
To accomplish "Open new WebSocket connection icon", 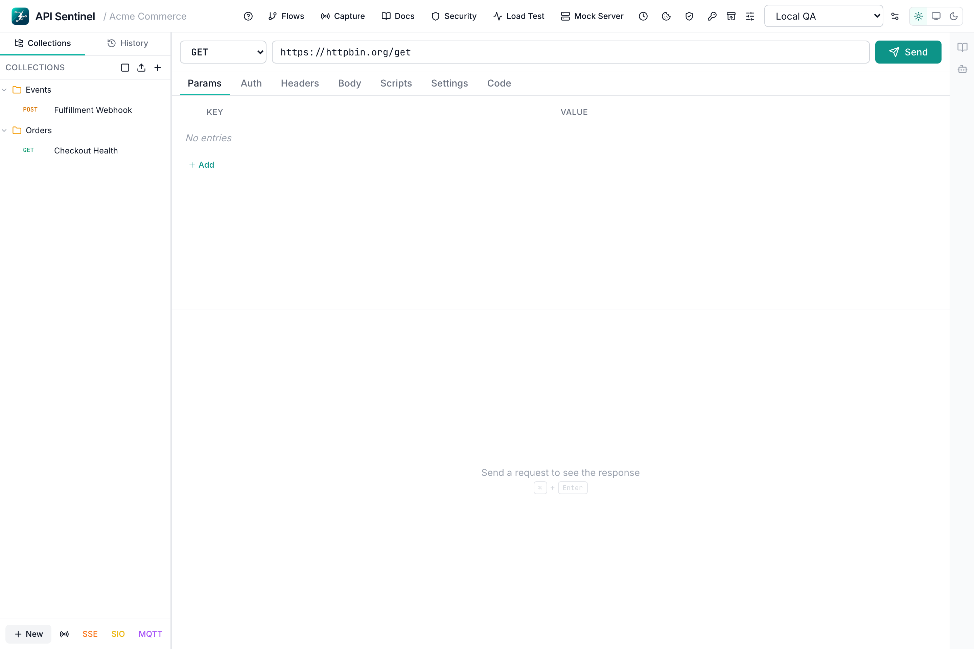I will pos(64,634).
